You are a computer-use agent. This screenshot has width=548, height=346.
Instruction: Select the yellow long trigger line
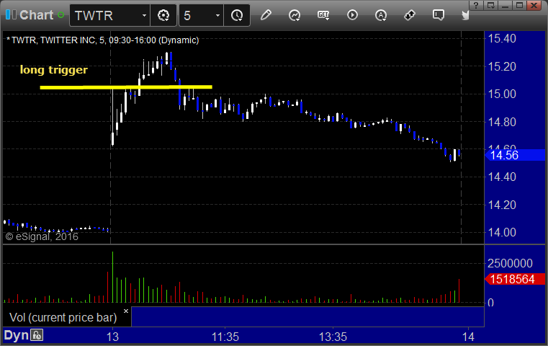pos(126,87)
